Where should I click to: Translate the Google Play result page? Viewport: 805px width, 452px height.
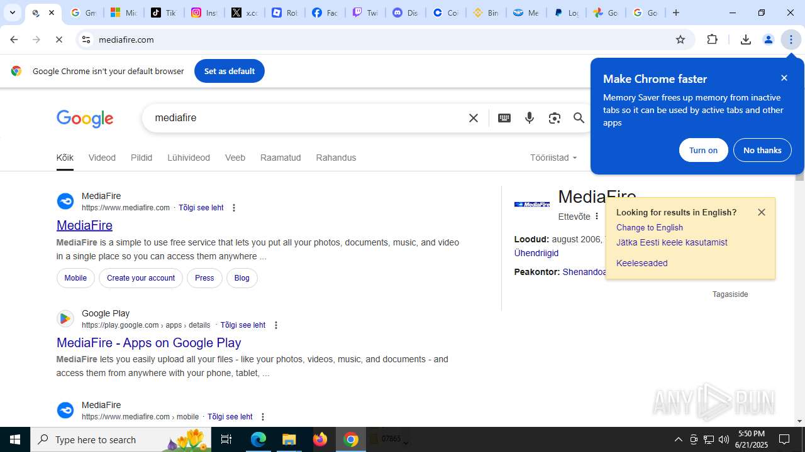[x=243, y=325]
